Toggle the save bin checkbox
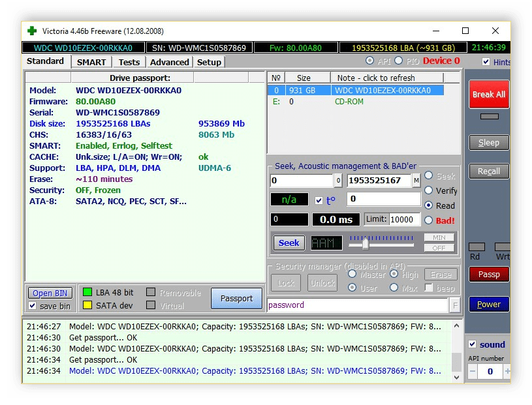The width and height of the screenshot is (532, 405). [x=33, y=306]
